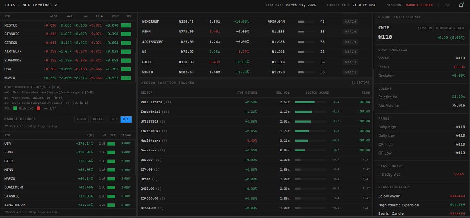This screenshot has height=218, width=470.
Task: Click WATCH button for ACCESSCORP
Action: tap(351, 42)
